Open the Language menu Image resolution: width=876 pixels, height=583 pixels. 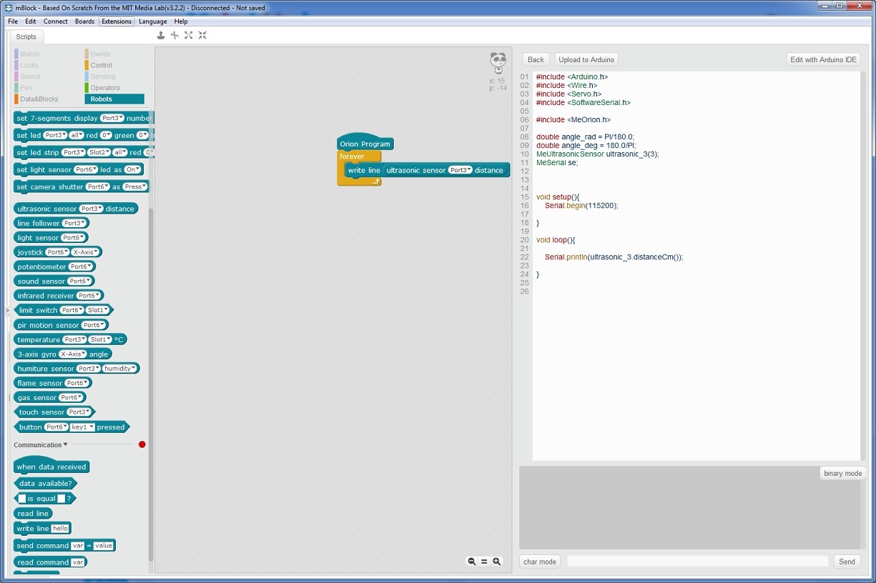[x=152, y=21]
